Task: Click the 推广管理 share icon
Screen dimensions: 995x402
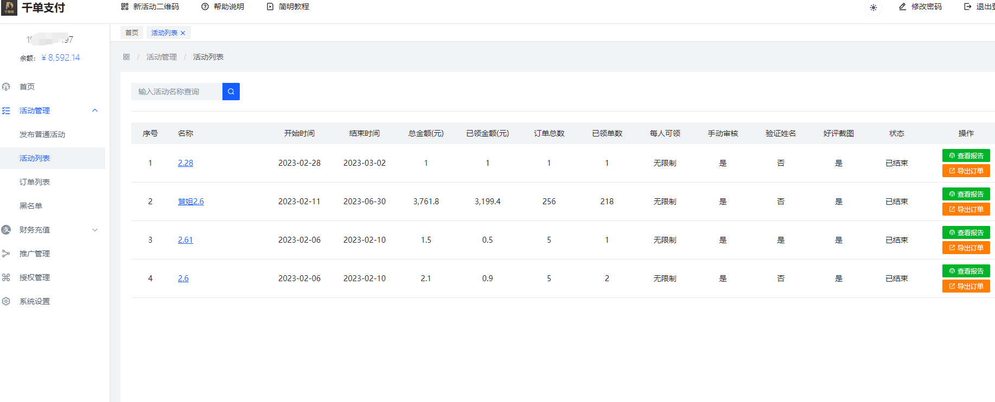Action: tap(6, 254)
